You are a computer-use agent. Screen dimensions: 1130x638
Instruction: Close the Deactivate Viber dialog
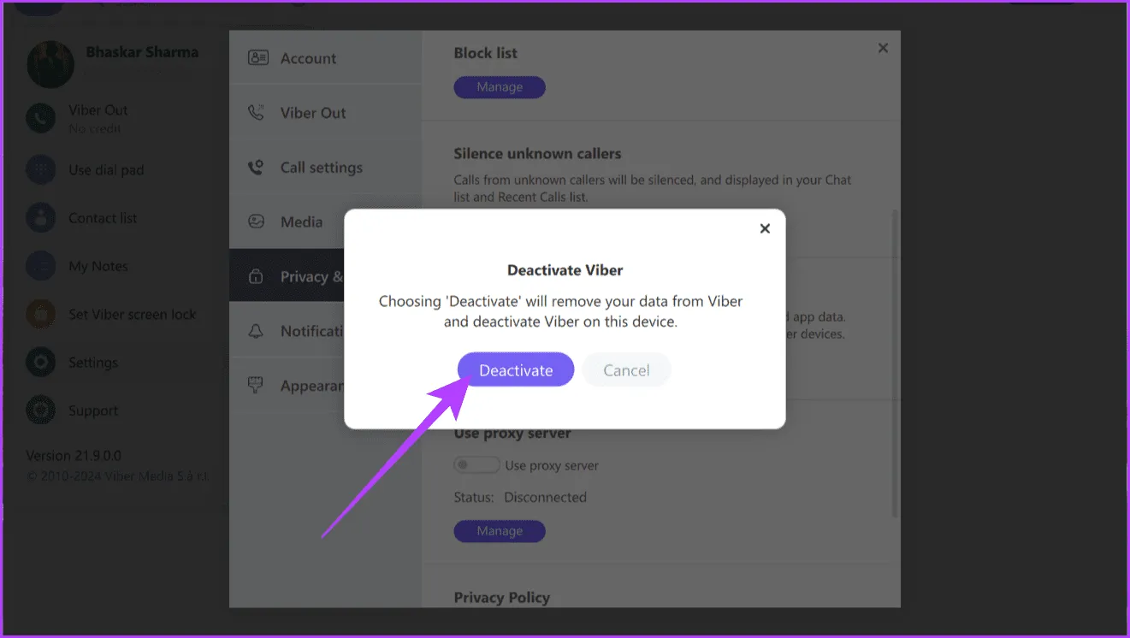[765, 228]
